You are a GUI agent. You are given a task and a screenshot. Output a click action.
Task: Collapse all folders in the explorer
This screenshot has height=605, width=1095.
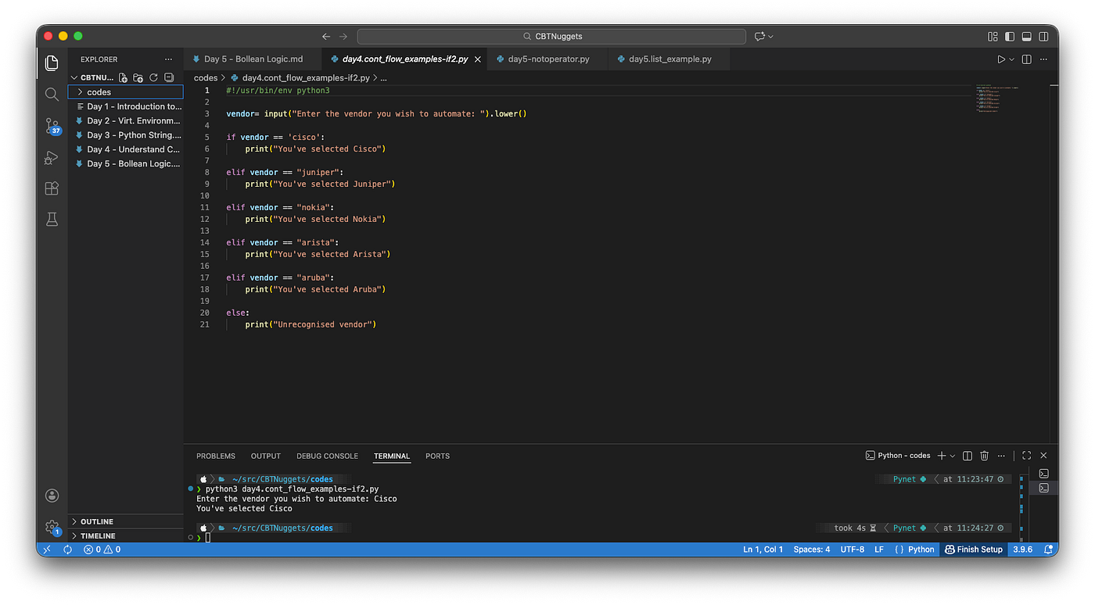point(169,77)
